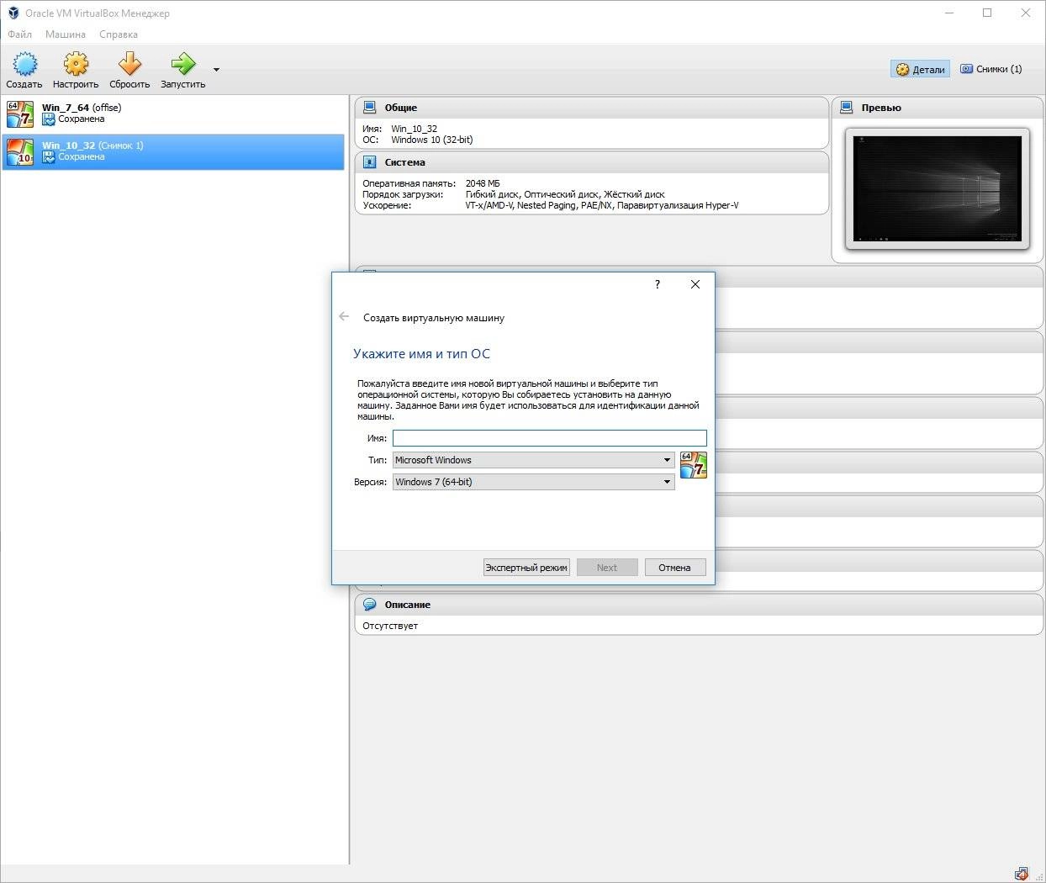Click the Win_10_32 preview thumbnail

(938, 188)
